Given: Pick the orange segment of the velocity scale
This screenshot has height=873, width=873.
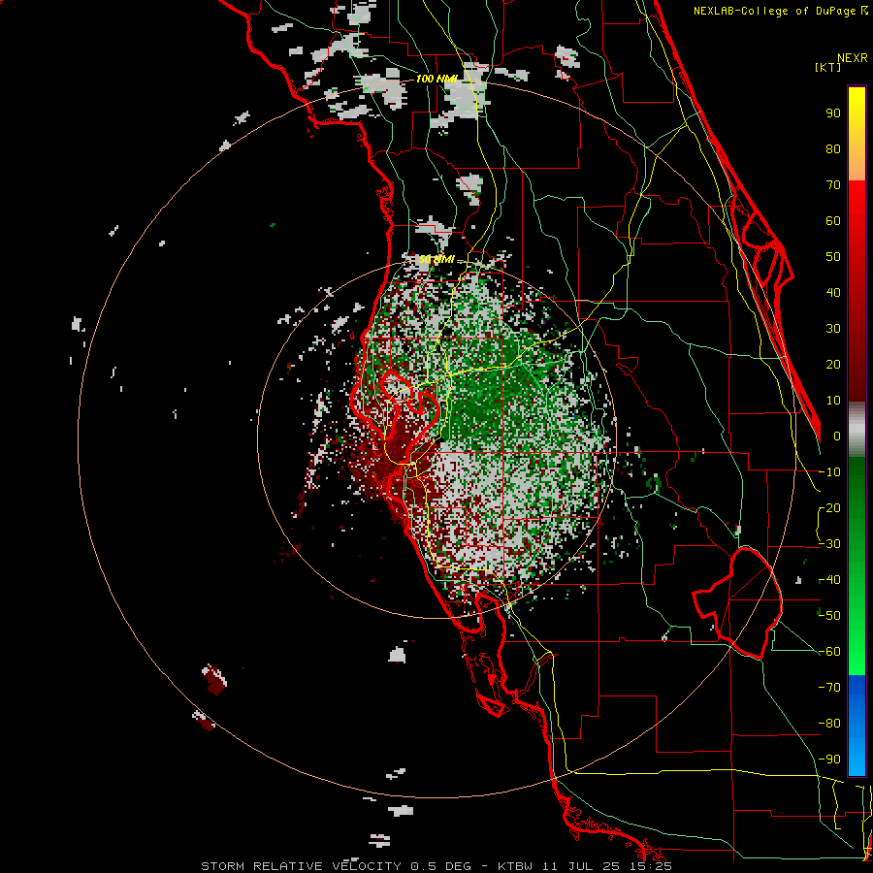Looking at the screenshot, I should pos(857,163).
